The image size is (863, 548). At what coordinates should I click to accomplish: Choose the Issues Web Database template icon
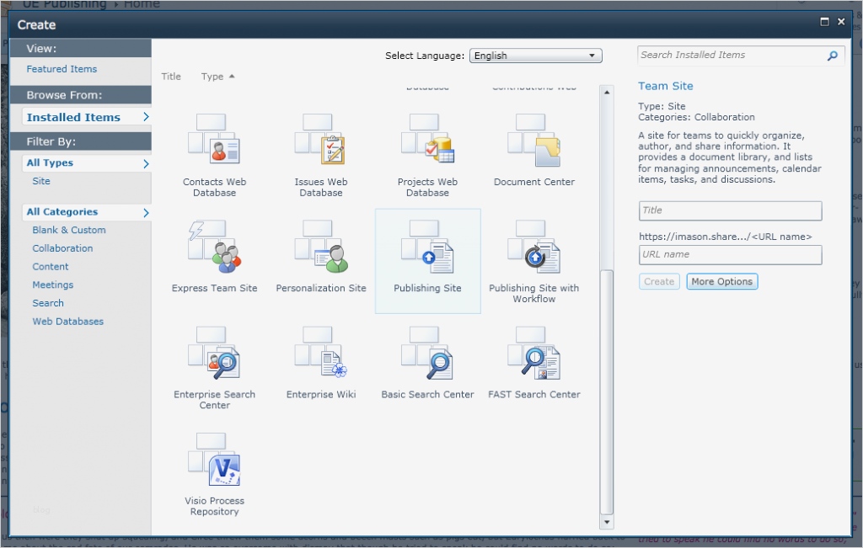321,141
